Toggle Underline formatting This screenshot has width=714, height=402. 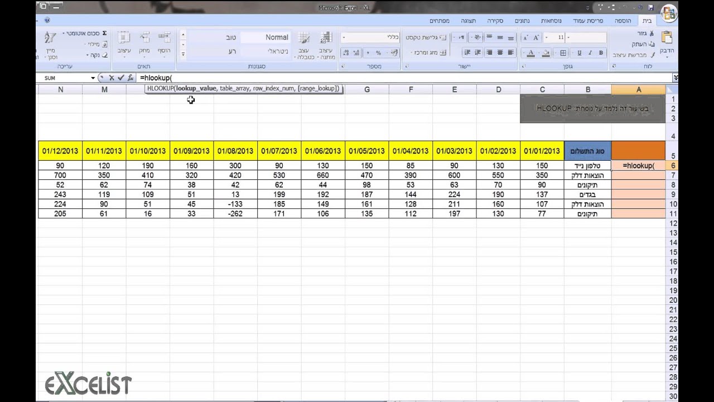579,53
